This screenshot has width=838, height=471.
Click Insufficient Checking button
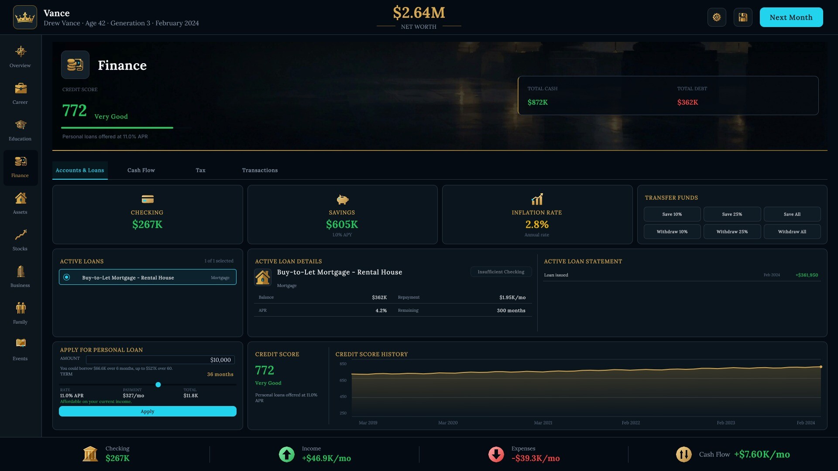pos(501,272)
